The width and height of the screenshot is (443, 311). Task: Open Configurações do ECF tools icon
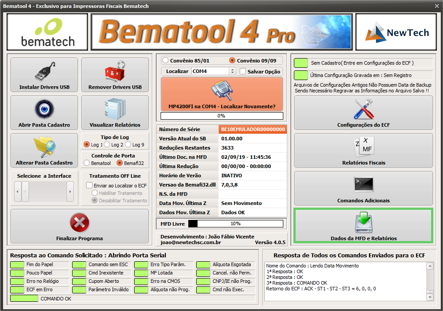(x=364, y=109)
